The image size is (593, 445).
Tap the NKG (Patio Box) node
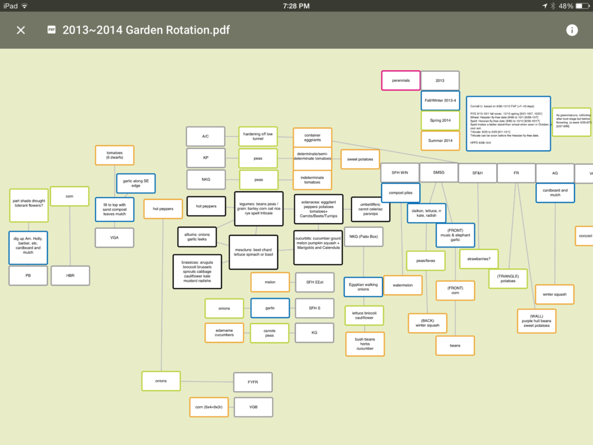(364, 236)
